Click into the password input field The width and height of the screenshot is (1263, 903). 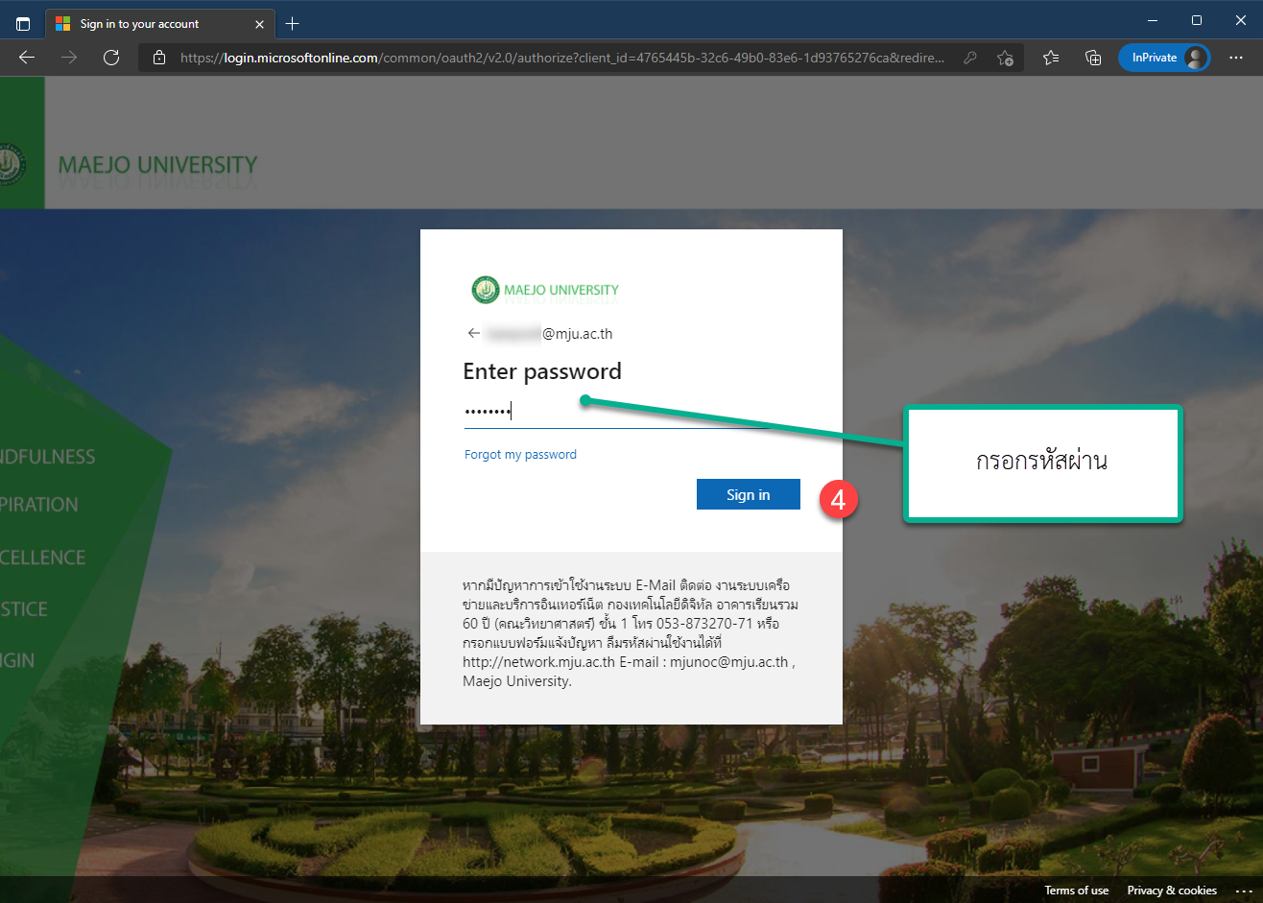[x=633, y=412]
